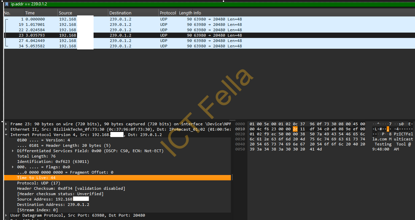
Task: Expand the Differentiated Services Field node
Action: 13,150
